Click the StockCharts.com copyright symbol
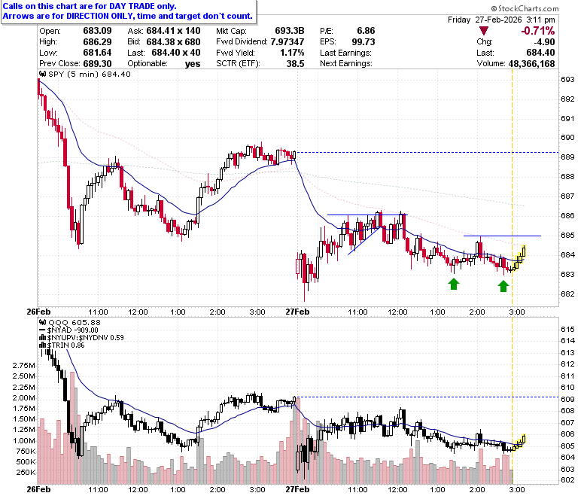Viewport: 587px width, 496px height. point(494,8)
